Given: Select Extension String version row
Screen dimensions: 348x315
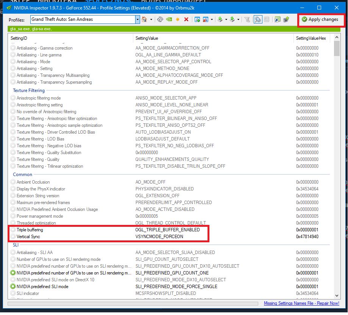Looking at the screenshot, I should click(x=170, y=196).
